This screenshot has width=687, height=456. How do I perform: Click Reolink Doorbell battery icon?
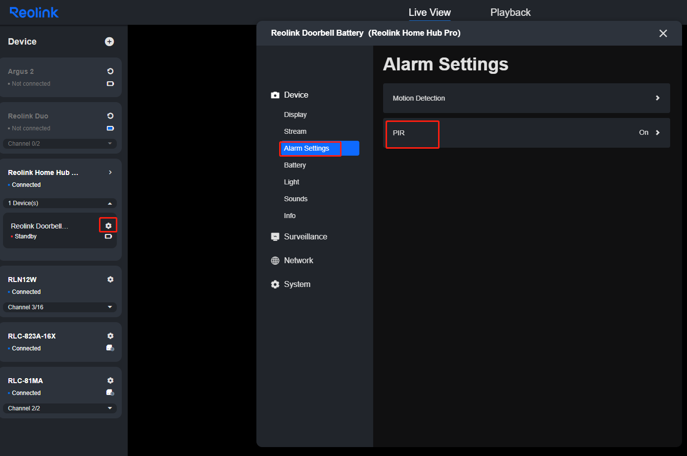pyautogui.click(x=108, y=236)
